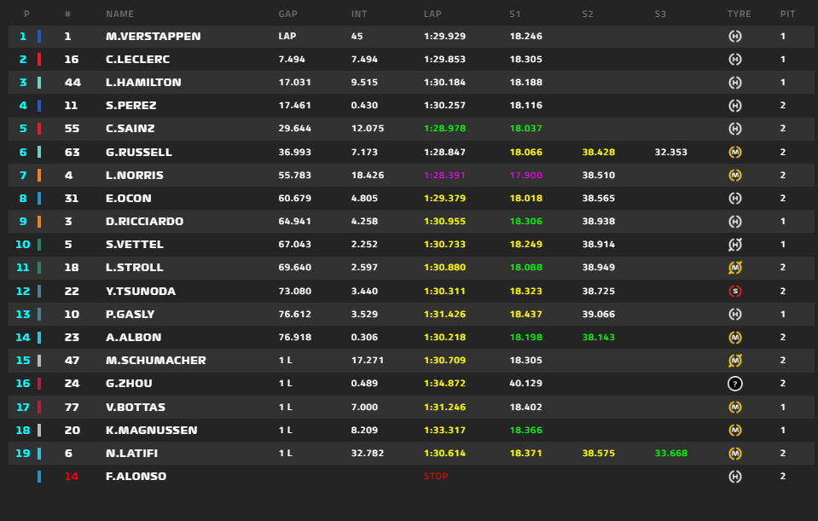
Task: Click the GAP column header
Action: pos(287,14)
